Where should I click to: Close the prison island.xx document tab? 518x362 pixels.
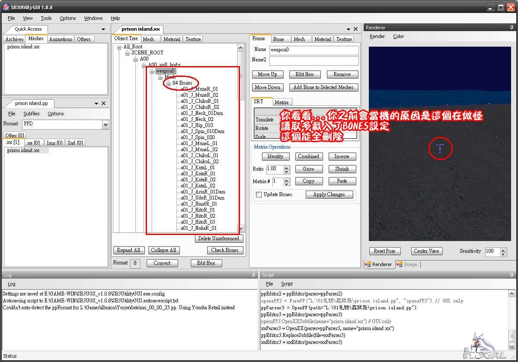pos(355,29)
